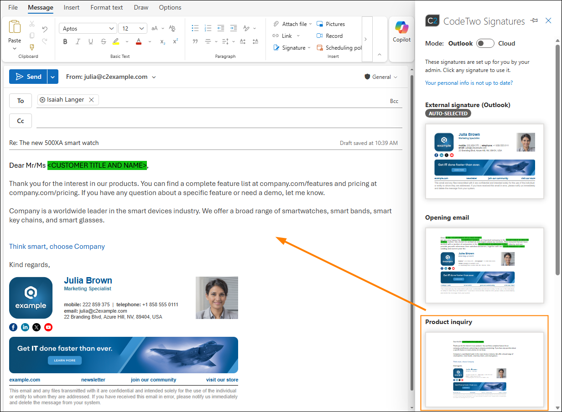Click Facebook icon in email signature
Viewport: 562px width, 412px height.
click(x=13, y=327)
